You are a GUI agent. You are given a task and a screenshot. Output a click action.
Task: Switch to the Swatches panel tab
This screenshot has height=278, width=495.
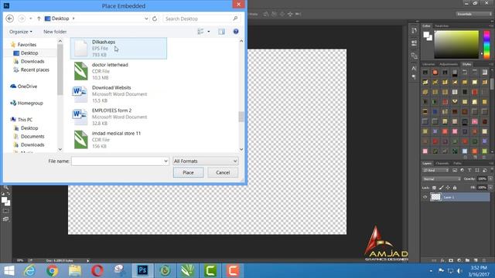pyautogui.click(x=442, y=25)
